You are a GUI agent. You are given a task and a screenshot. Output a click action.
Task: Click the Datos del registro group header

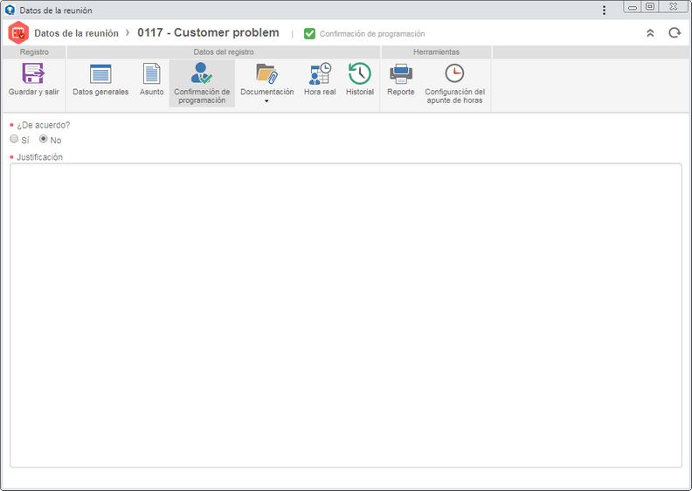[224, 52]
